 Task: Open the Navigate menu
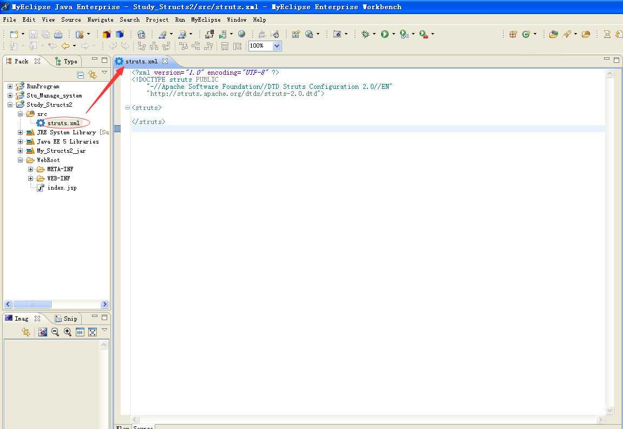click(x=101, y=19)
